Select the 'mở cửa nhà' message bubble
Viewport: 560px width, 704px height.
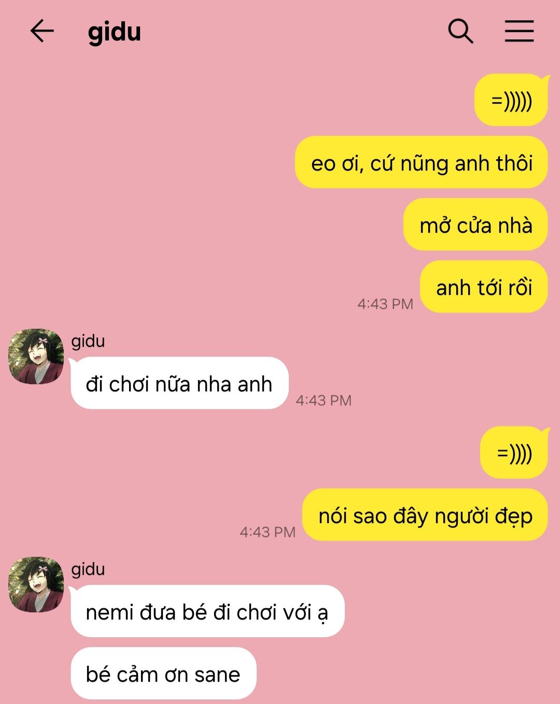[x=476, y=224]
